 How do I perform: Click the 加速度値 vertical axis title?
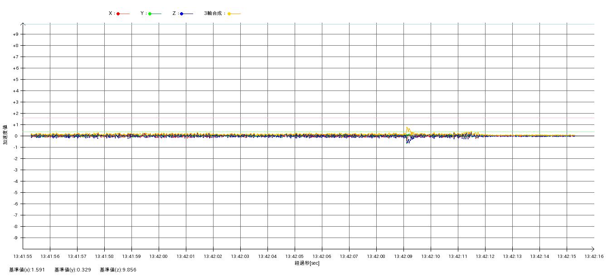5,134
